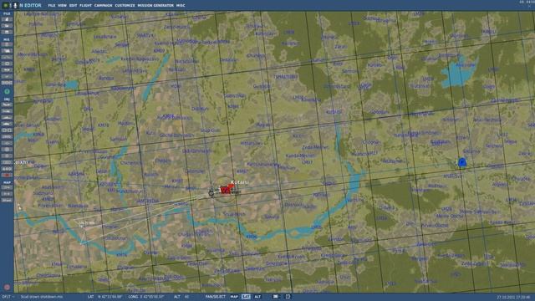Click the Kutaisi map label
This screenshot has width=535, height=301.
[x=240, y=182]
